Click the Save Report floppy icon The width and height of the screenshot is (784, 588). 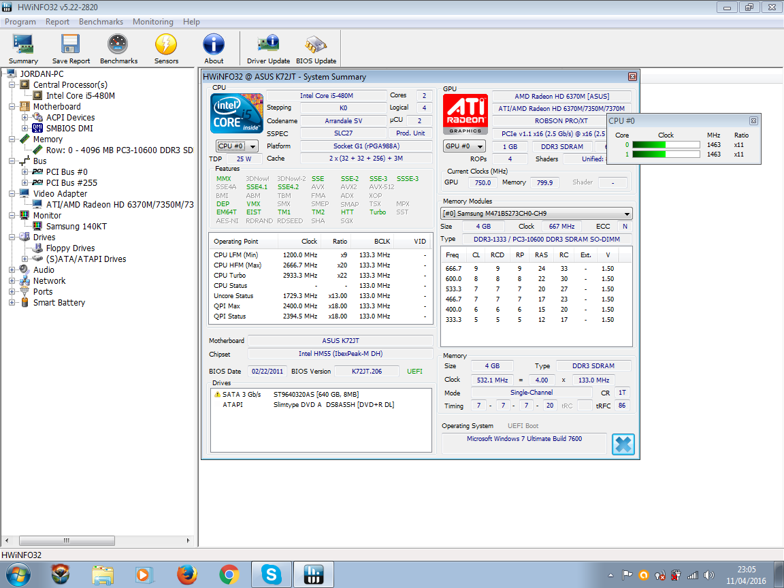(x=71, y=49)
